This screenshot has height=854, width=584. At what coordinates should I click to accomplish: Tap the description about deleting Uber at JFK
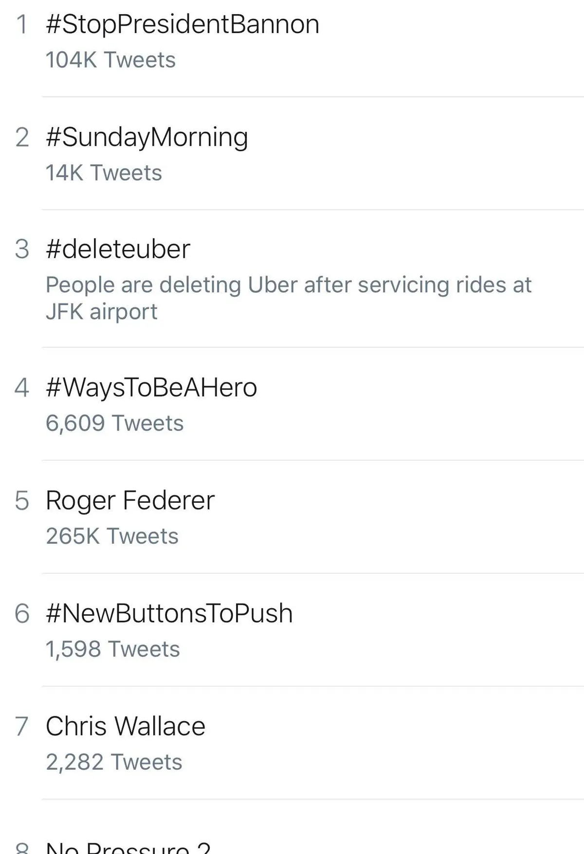pos(288,298)
